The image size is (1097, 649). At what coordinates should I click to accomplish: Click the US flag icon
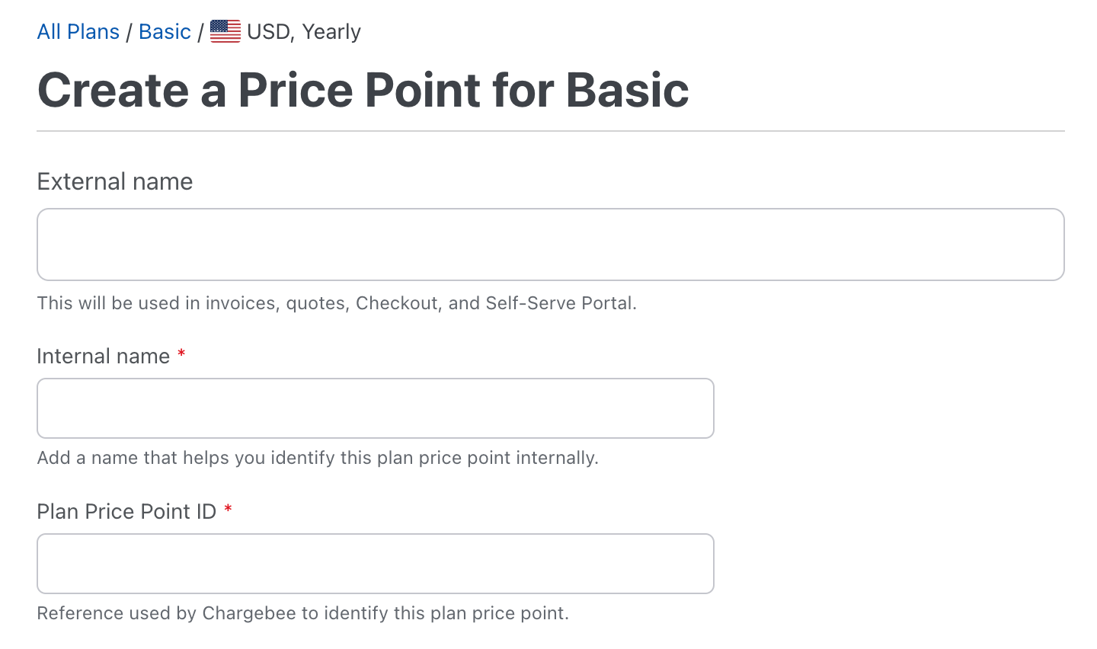click(x=225, y=31)
